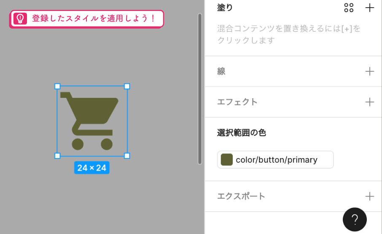Click the 塗り section header
Image resolution: width=382 pixels, height=234 pixels.
(x=225, y=8)
